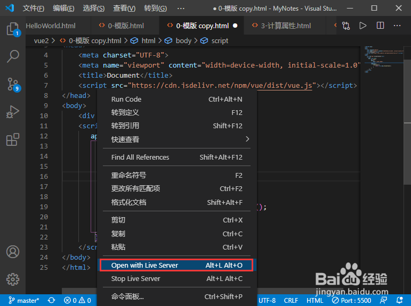Open the 文件(F) menu
The image size is (411, 306).
pyautogui.click(x=33, y=9)
